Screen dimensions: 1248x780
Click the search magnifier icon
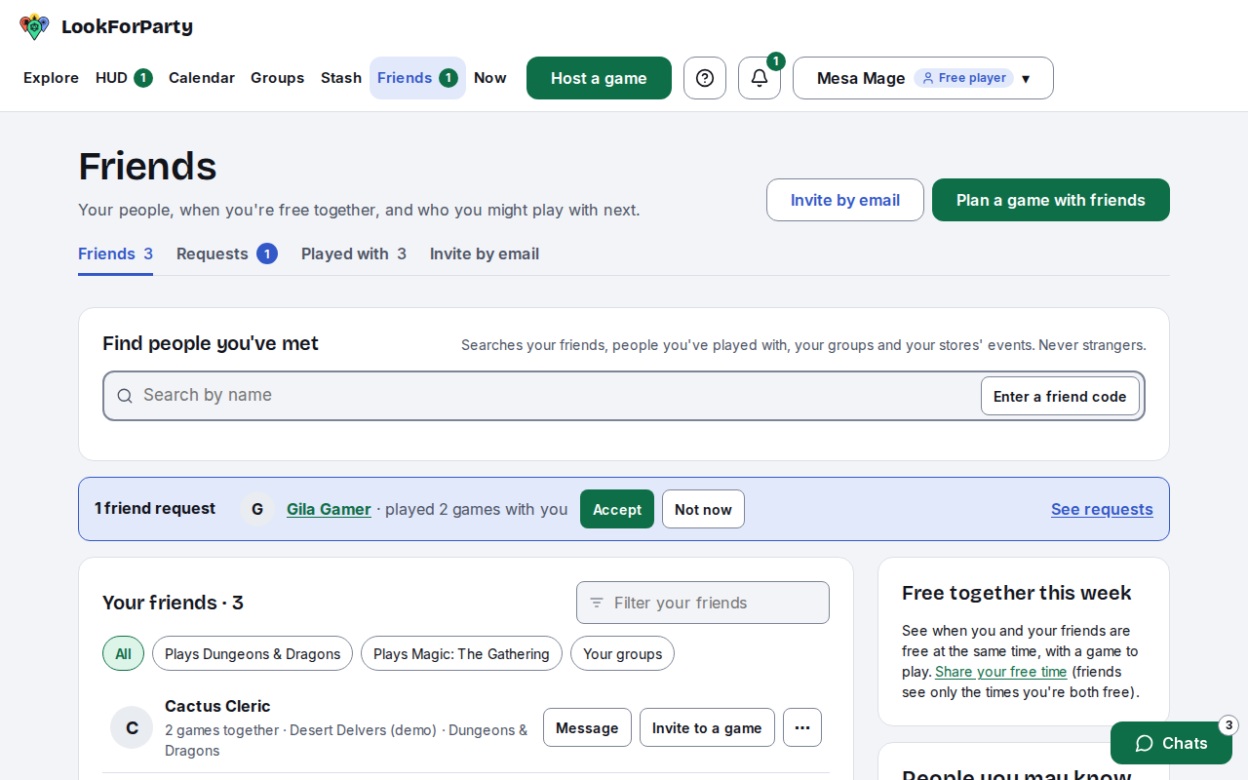point(125,396)
